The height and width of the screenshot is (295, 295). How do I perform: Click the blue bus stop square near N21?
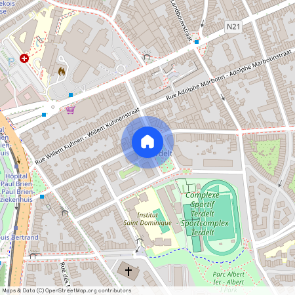tap(197, 42)
